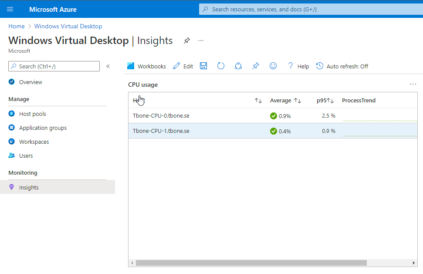Collapse the left sidebar menu
Screen dimensions: 423x274
pos(108,66)
